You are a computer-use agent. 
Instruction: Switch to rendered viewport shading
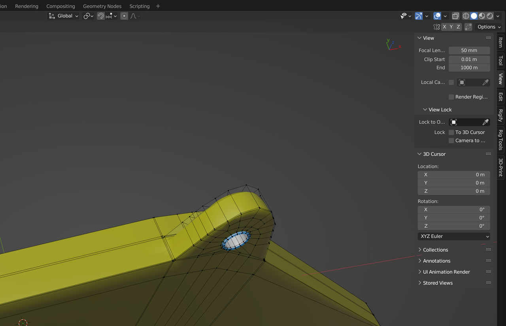tap(489, 16)
